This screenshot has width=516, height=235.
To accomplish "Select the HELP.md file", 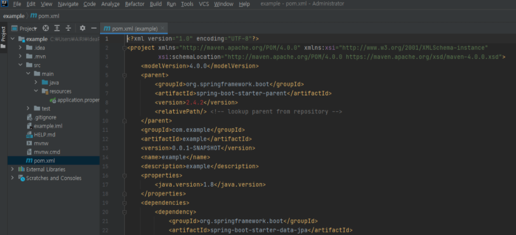I will point(41,134).
